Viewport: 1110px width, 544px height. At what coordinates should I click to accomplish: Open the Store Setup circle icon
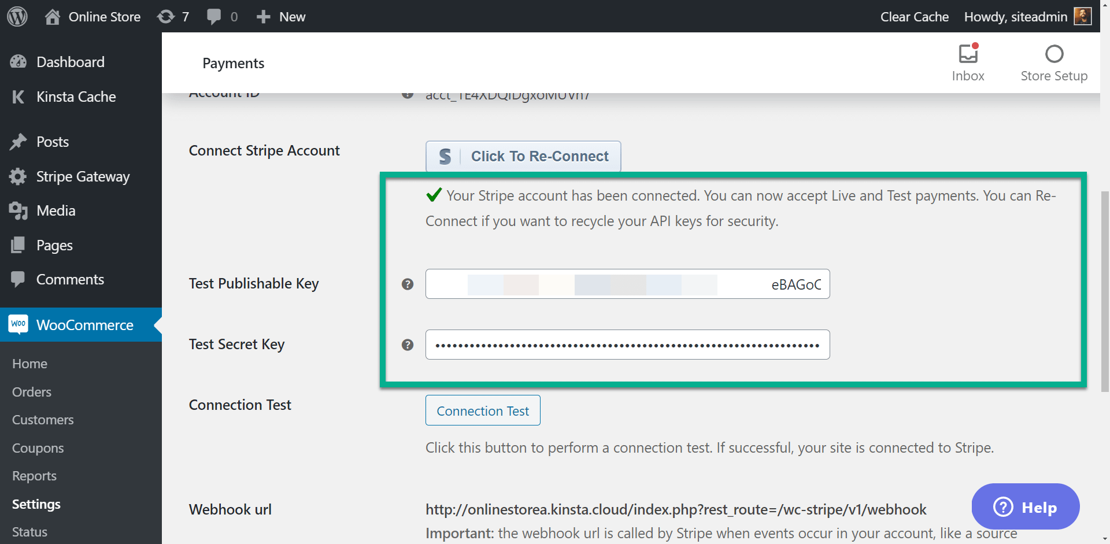pos(1054,54)
